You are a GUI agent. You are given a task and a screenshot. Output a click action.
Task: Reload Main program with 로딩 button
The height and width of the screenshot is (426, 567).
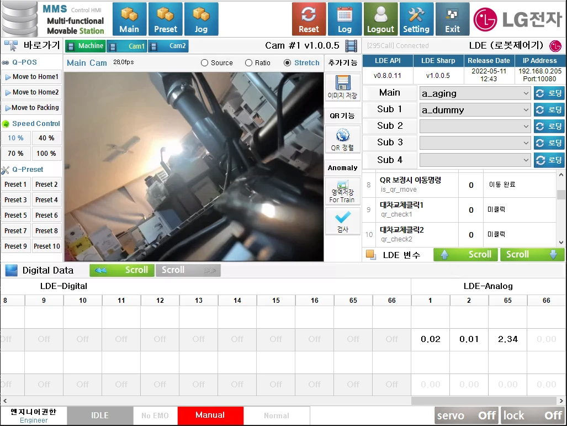click(549, 93)
